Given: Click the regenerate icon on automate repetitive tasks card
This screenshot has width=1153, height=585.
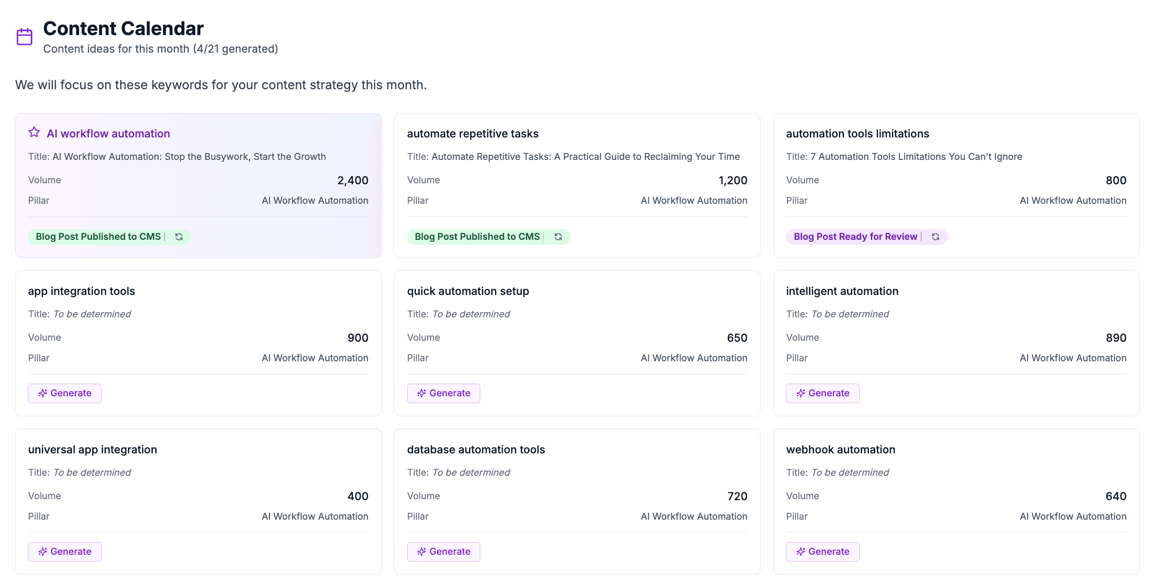Looking at the screenshot, I should pos(558,236).
